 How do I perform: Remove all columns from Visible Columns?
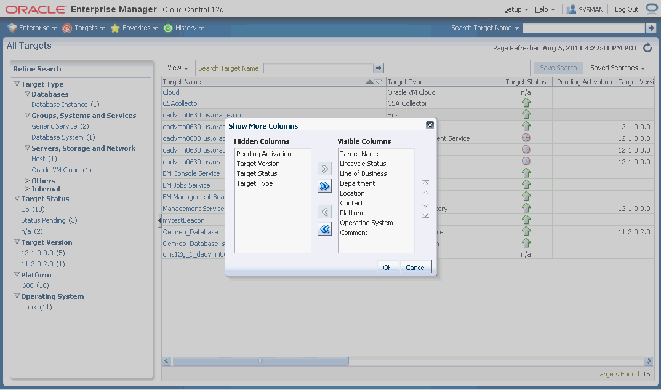point(324,229)
